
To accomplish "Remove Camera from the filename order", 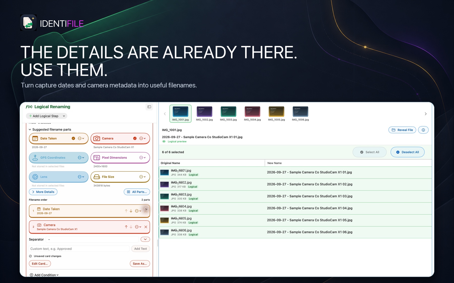I will (x=146, y=227).
